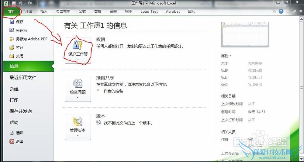Click the document icon beside 找不到此文件的上一个版本

click(x=98, y=122)
